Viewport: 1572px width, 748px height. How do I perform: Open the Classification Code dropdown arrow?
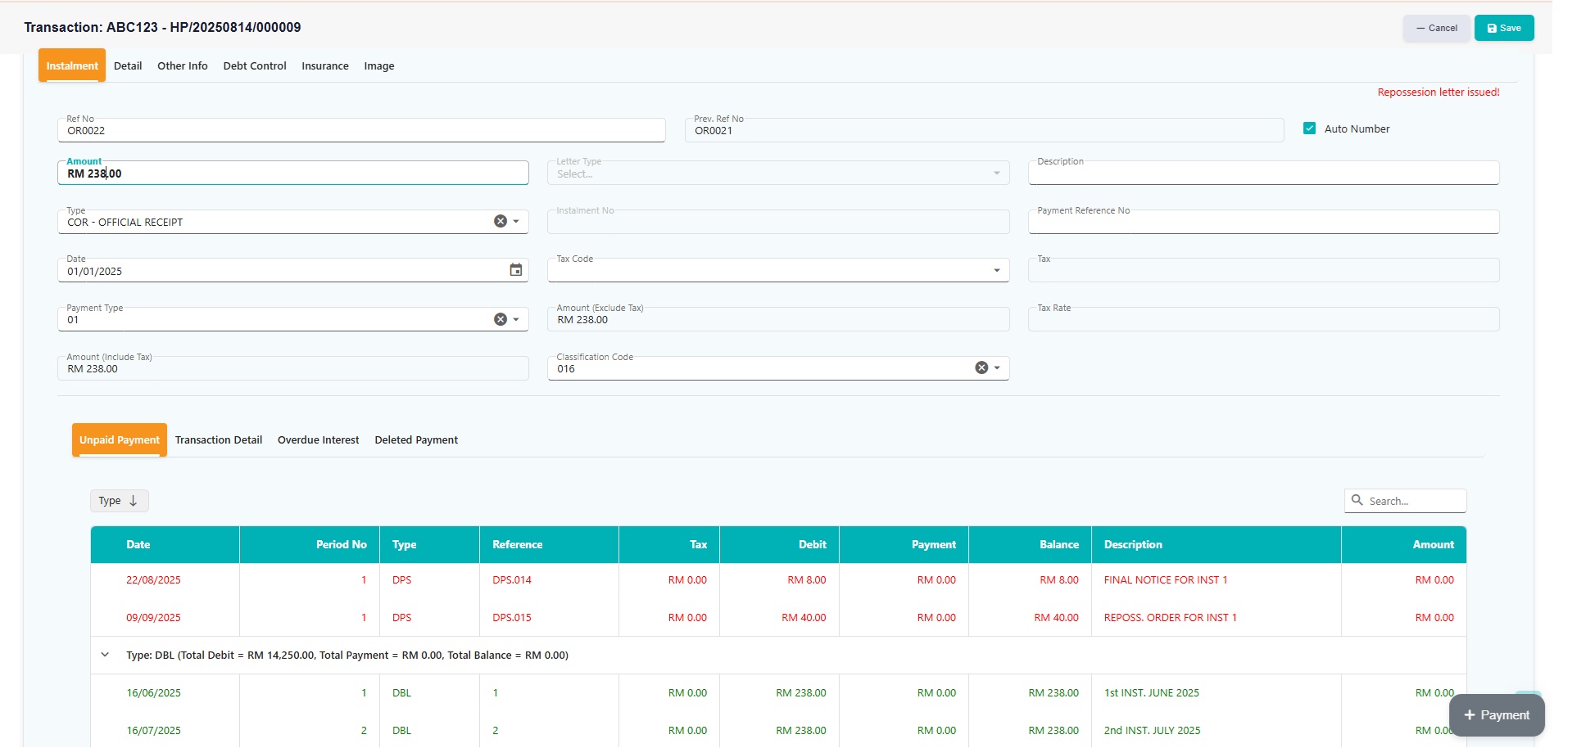(x=997, y=368)
